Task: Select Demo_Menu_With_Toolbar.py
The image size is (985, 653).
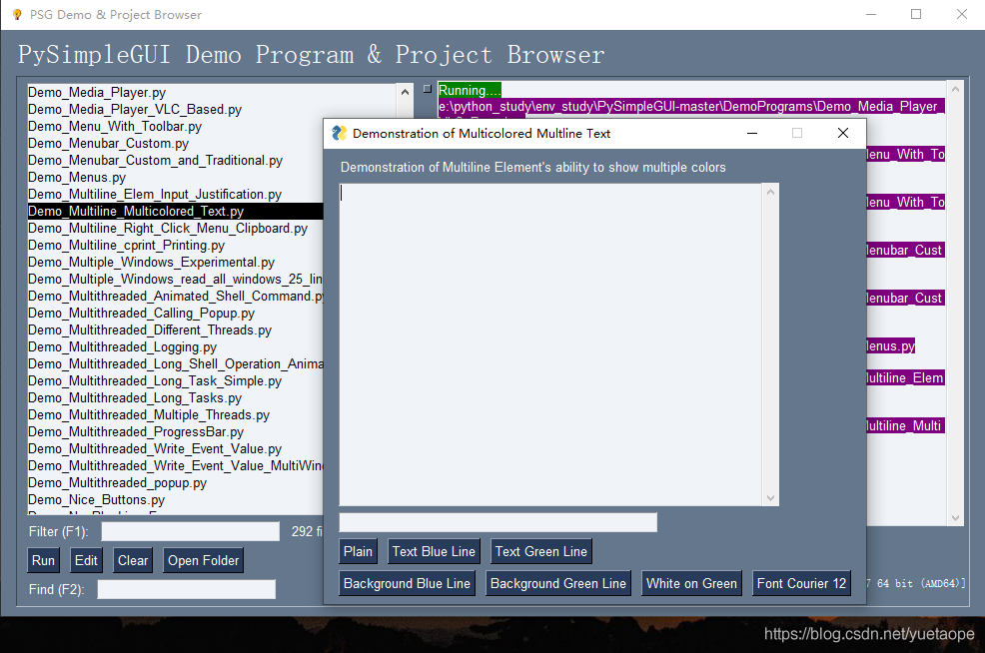Action: coord(115,126)
